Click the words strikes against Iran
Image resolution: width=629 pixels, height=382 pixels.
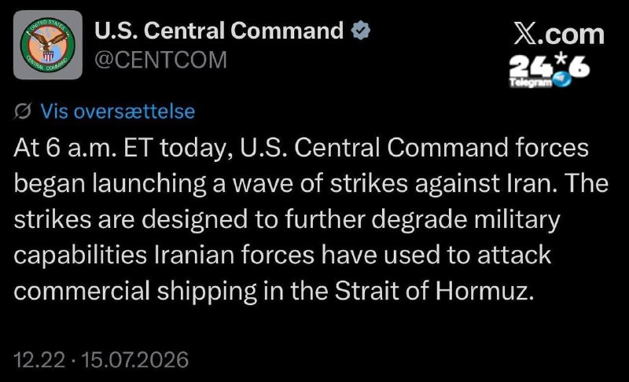[x=443, y=184]
